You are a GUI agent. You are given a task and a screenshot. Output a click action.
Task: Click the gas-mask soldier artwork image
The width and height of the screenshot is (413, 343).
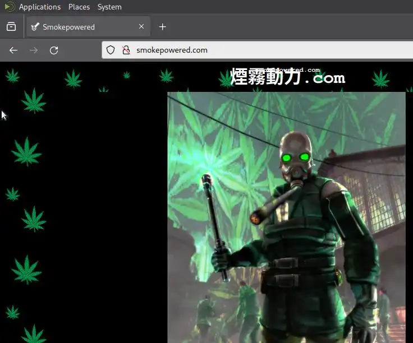(286, 217)
